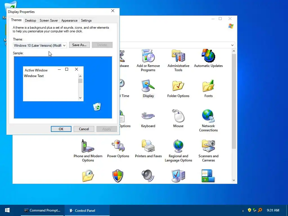Open Regional and Language Options icon
The width and height of the screenshot is (288, 216).
pos(178,151)
